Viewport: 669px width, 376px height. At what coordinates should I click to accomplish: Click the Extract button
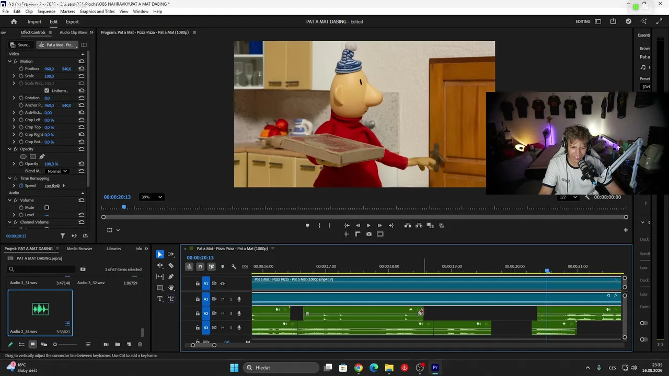419,226
